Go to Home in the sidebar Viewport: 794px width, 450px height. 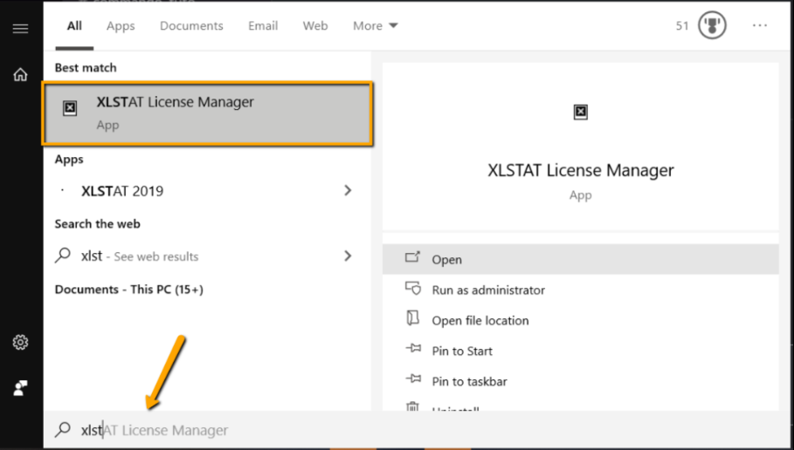[20, 75]
